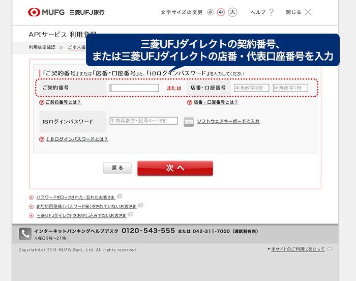356x281 pixels.
Task: Click new-window icon after お申し込みでないお客さま link
Action: (x=131, y=214)
